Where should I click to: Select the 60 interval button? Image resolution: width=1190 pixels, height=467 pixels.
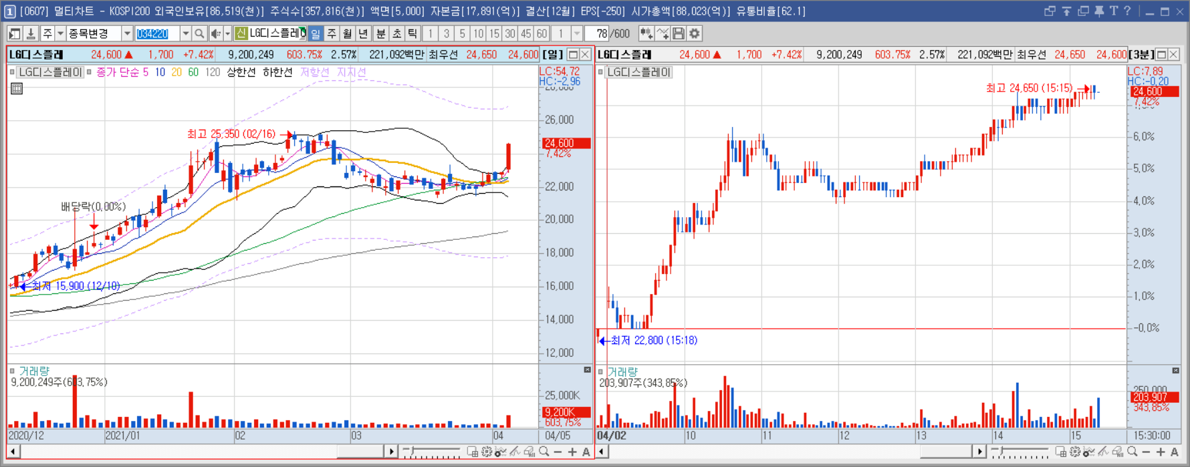coord(542,33)
